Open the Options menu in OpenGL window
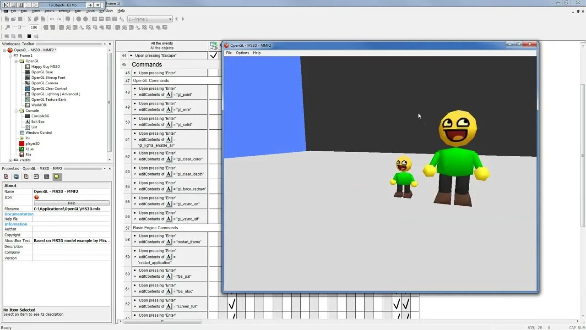Image resolution: width=586 pixels, height=330 pixels. tap(242, 53)
